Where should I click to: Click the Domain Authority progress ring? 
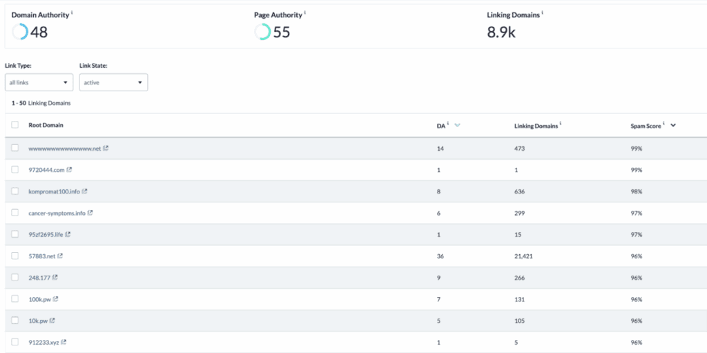click(x=20, y=32)
